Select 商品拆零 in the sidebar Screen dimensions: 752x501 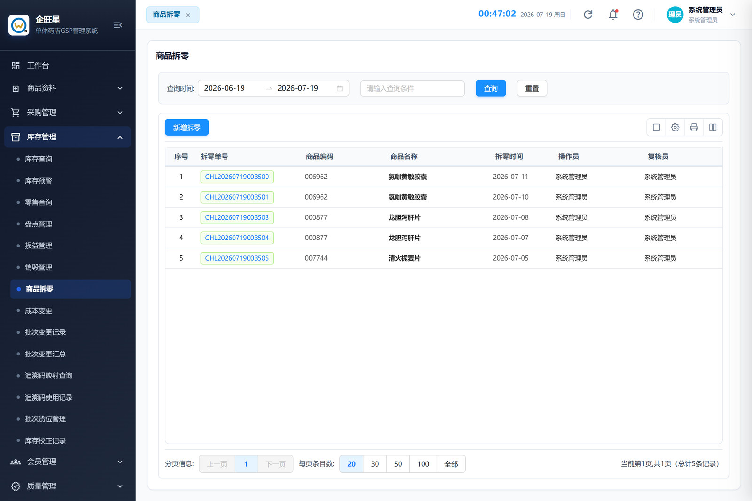pos(70,289)
